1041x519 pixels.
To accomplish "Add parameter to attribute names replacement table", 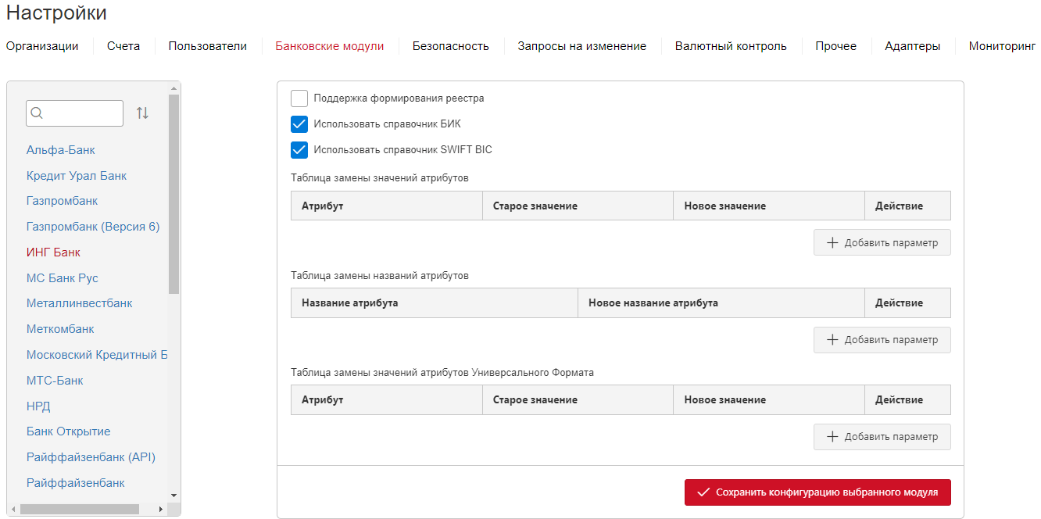I will (x=882, y=340).
